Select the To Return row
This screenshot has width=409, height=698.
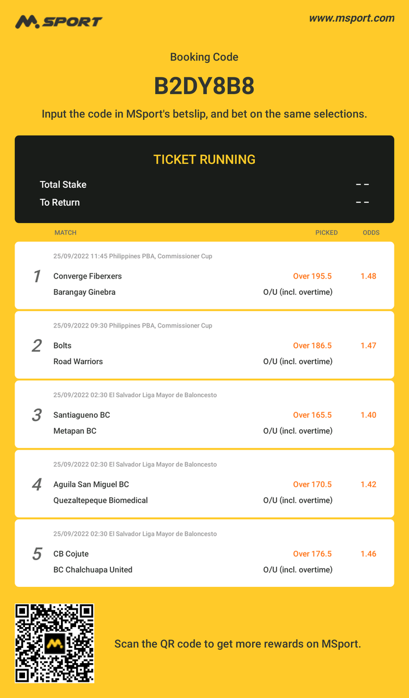[x=204, y=202]
